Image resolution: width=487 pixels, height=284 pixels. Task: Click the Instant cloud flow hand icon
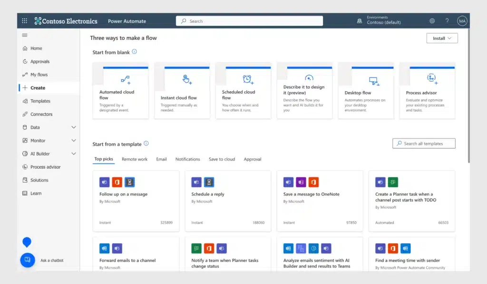click(186, 80)
